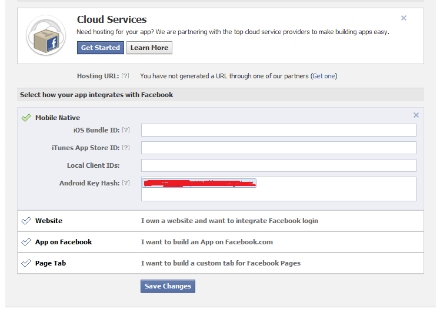Dismiss the Cloud Services banner

click(404, 18)
